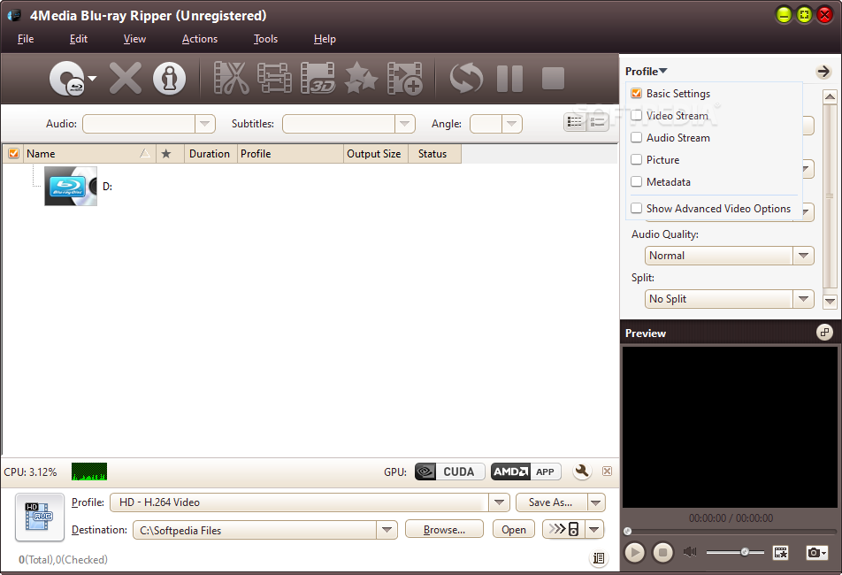842x575 pixels.
Task: Select the D: Blu-ray disc item
Action: point(78,187)
